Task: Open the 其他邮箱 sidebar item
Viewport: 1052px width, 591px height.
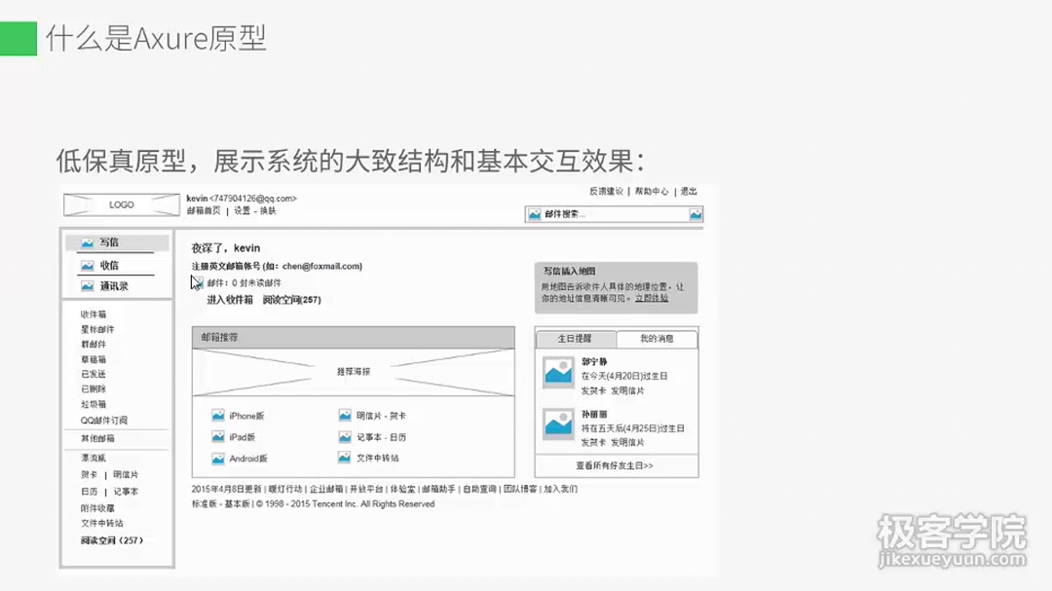Action: [x=97, y=439]
